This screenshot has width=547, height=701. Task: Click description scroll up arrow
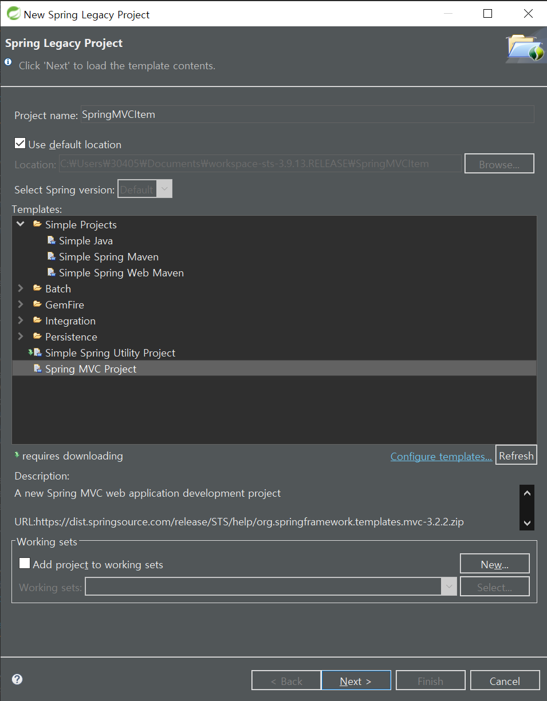(527, 493)
